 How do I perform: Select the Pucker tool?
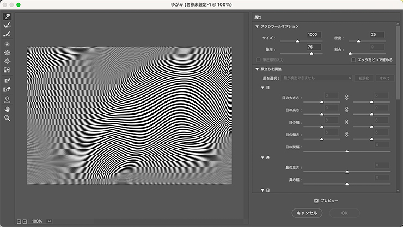8,52
